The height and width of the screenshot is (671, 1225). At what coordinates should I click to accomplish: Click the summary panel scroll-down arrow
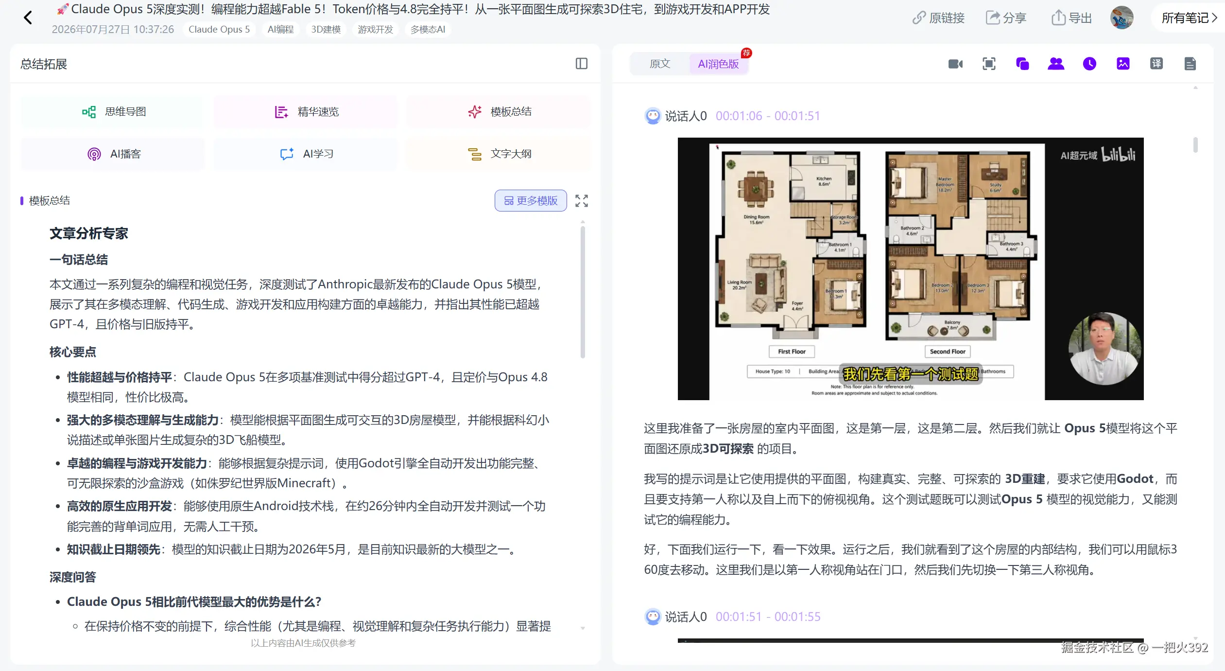point(583,629)
